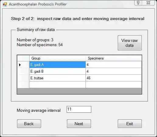The width and height of the screenshot is (157, 137).
Task: Select specimens value 4 for E. gadi A
Action: click(x=114, y=65)
